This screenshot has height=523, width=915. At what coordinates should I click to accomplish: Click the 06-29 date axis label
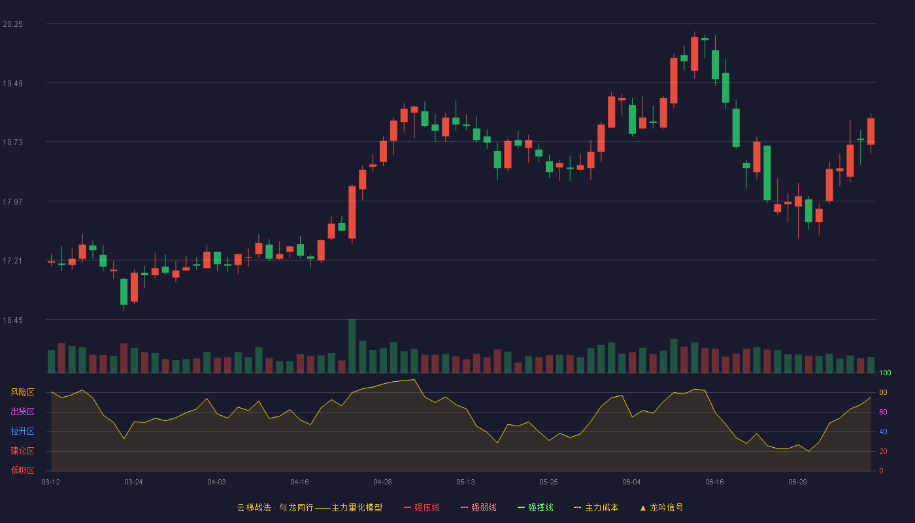(x=797, y=482)
